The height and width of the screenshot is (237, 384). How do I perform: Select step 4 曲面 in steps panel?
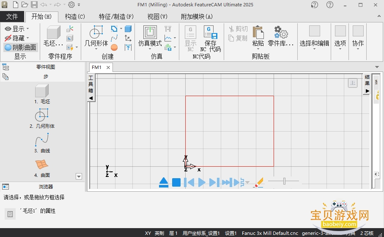(42, 168)
